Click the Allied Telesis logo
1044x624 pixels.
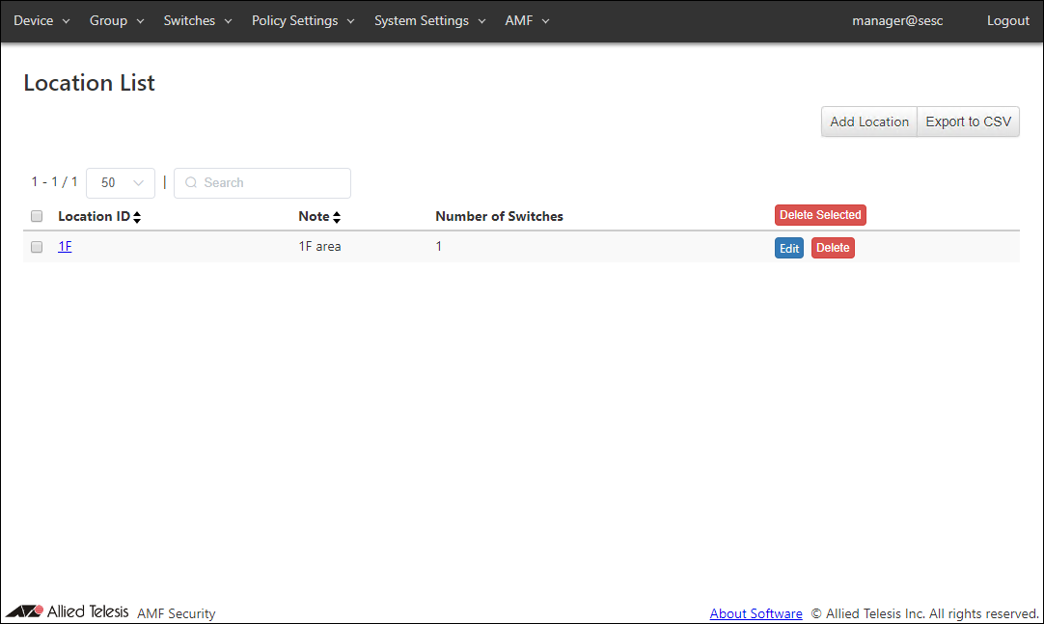[68, 611]
